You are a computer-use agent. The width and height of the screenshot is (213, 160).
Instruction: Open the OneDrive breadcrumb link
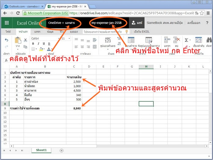(x=55, y=23)
